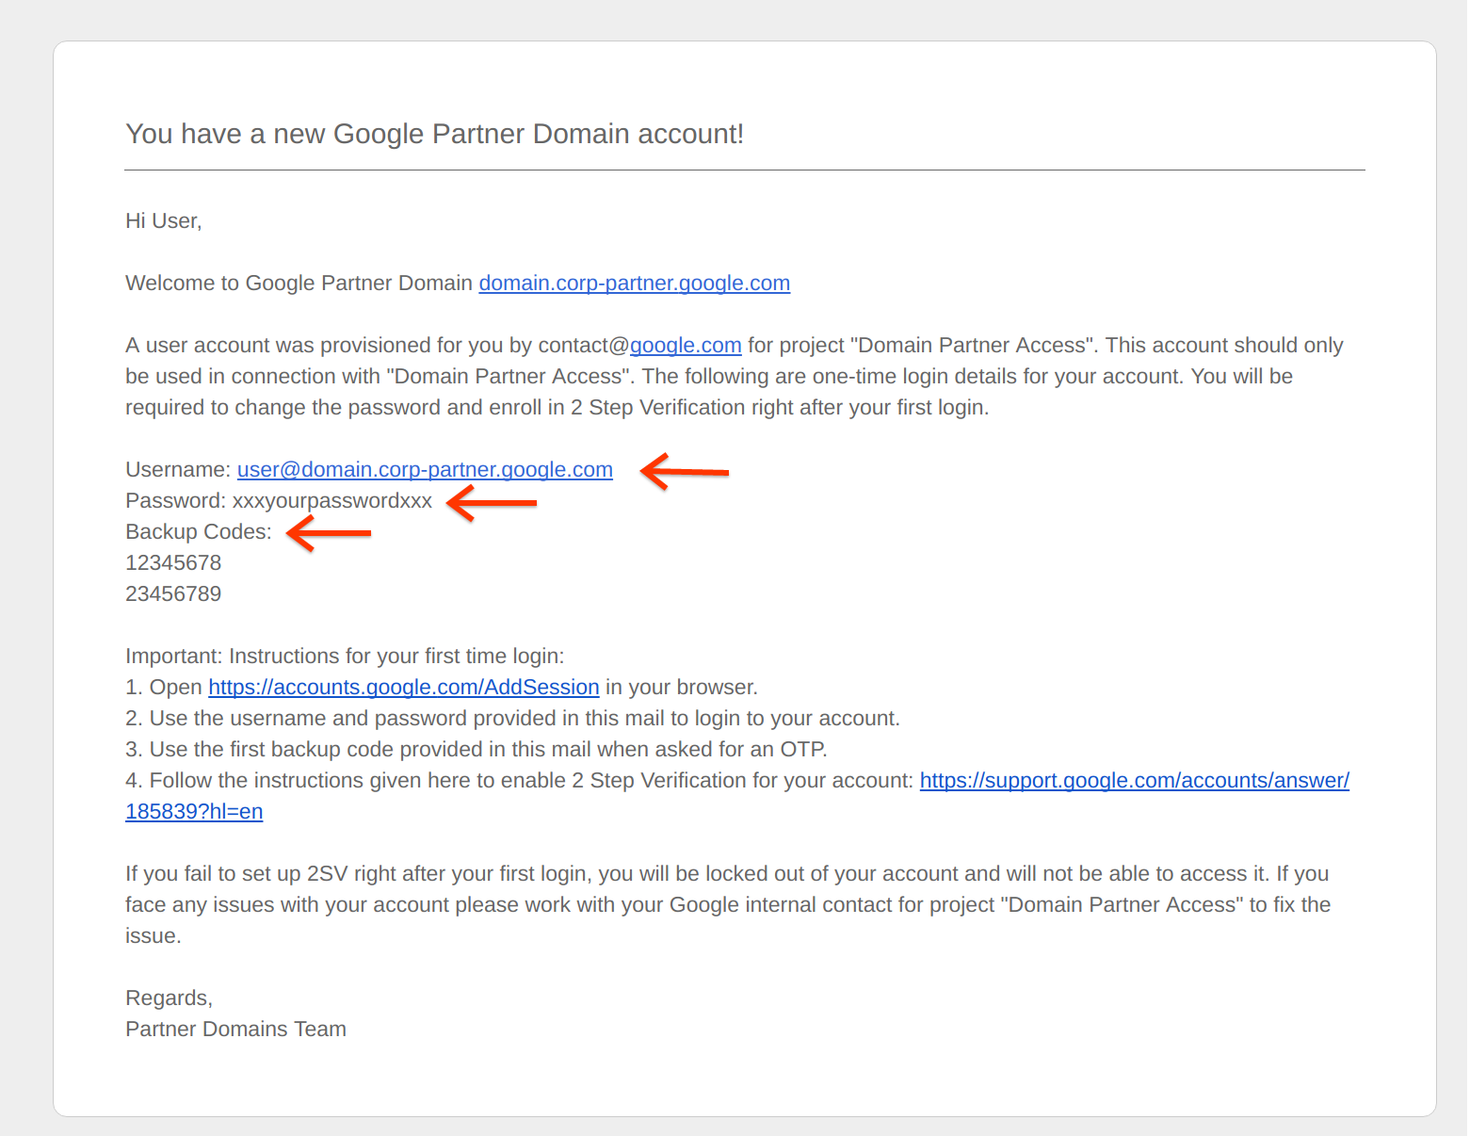Click the second backup code 23456789
The width and height of the screenshot is (1470, 1136).
click(173, 594)
